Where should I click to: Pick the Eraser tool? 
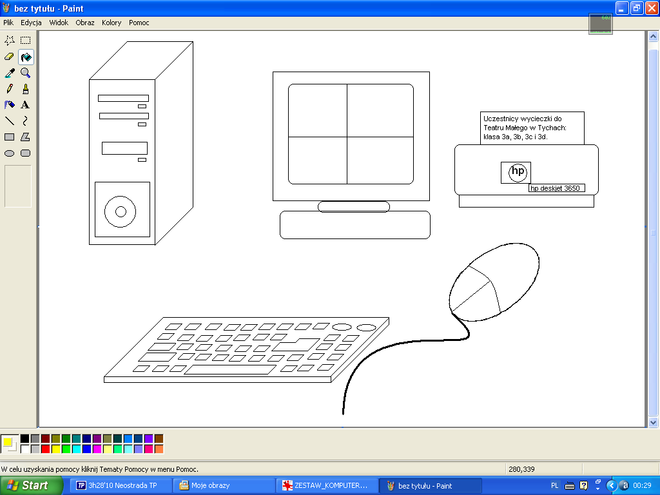(x=10, y=57)
